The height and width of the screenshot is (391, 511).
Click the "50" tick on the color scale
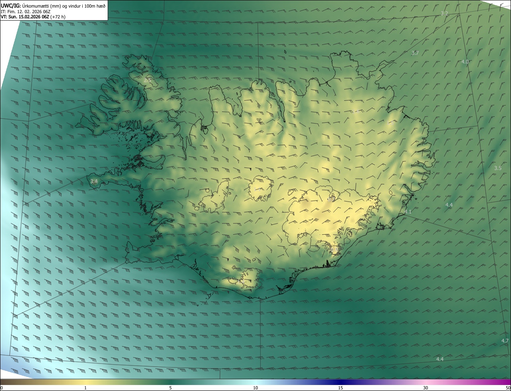(508, 388)
